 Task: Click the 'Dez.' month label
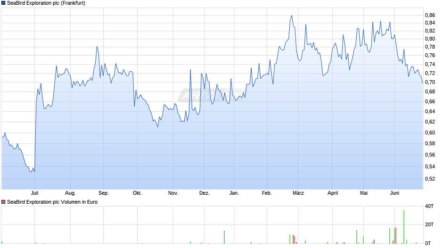204,193
